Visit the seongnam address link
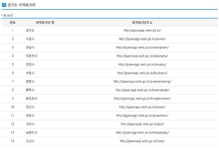Viewport: 219px width, 148px height. click(142, 47)
